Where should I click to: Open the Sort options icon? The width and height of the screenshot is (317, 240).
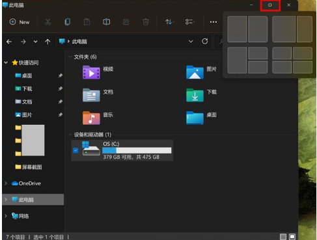(169, 22)
